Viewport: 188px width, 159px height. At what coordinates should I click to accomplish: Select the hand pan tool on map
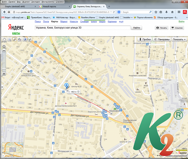(x=5, y=39)
